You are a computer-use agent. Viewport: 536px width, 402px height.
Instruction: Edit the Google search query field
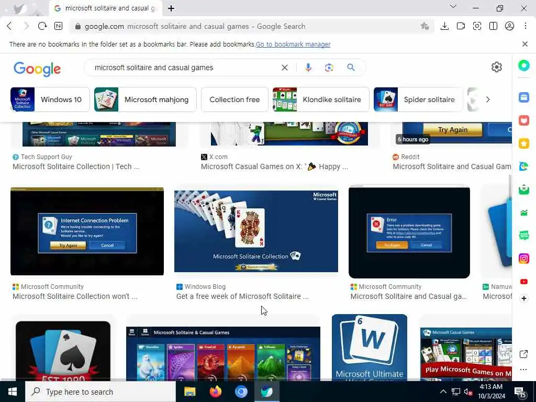(185, 68)
